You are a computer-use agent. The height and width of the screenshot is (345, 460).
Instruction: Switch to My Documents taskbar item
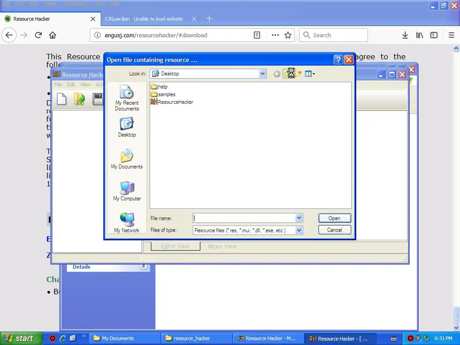click(x=125, y=338)
